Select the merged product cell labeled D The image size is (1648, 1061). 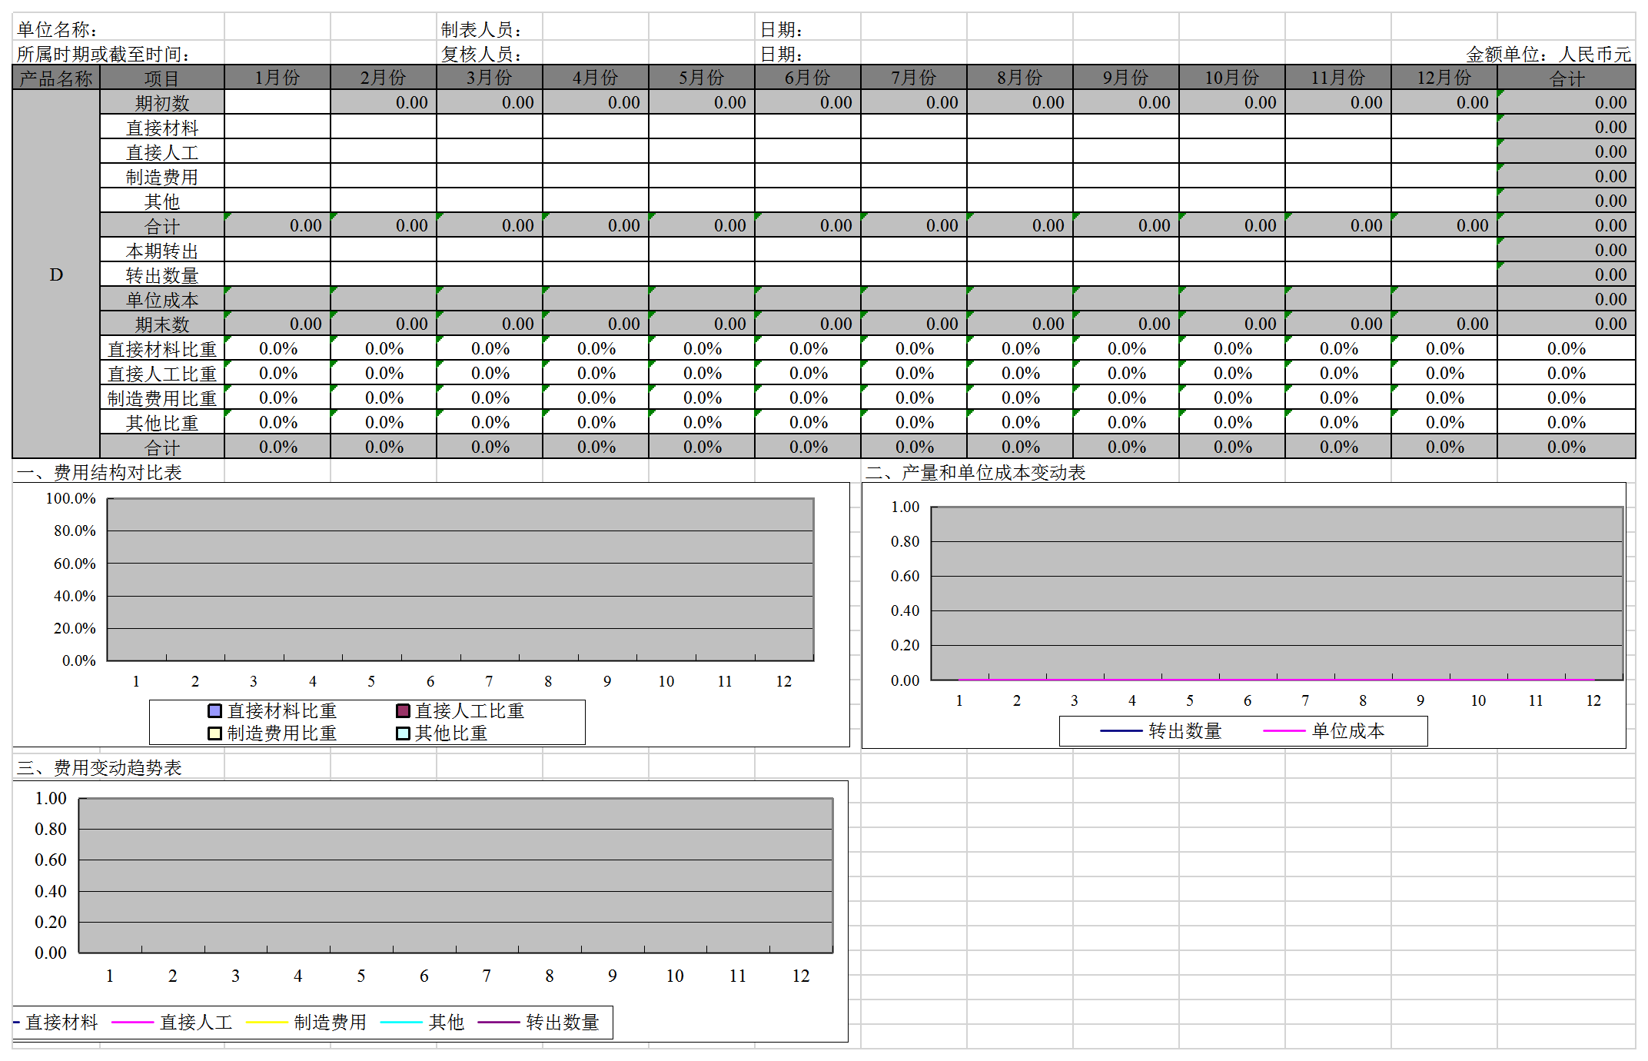56,274
